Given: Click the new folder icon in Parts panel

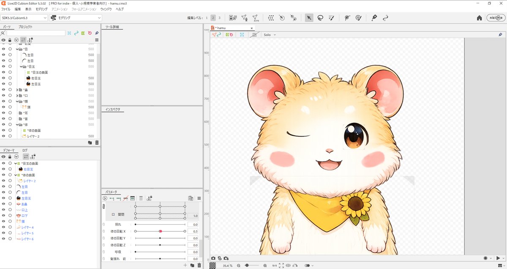Looking at the screenshot, I should point(90,143).
